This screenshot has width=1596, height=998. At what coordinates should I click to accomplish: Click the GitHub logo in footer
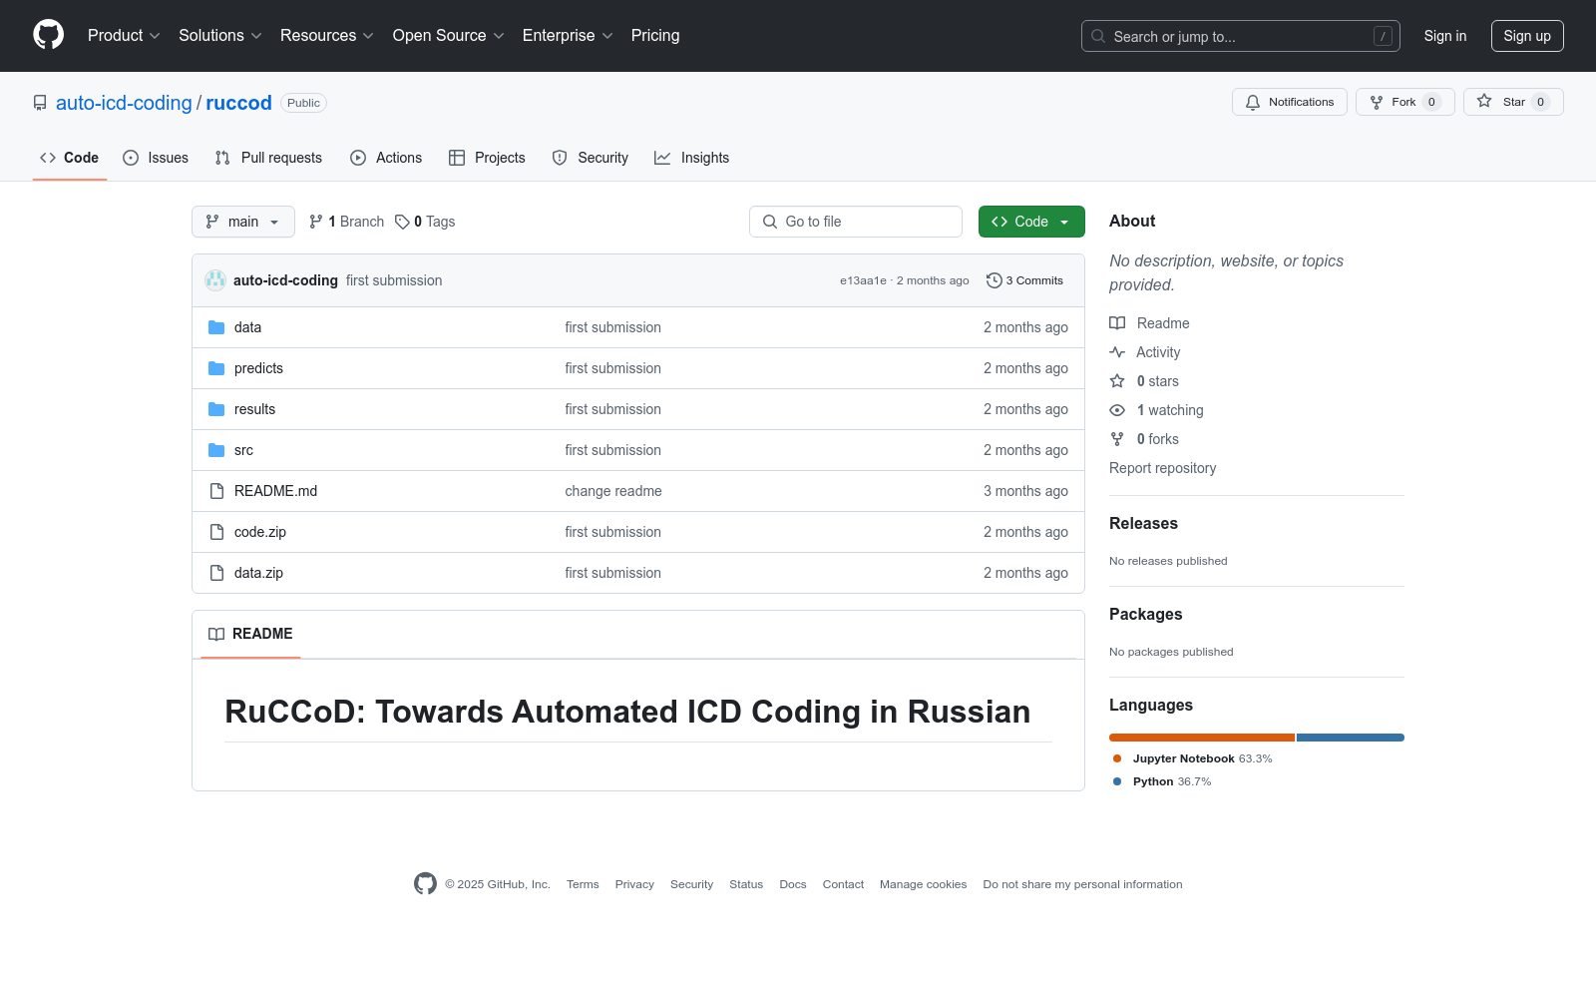coord(425,883)
